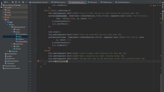Expand the events package
The width and height of the screenshot is (164, 92).
point(12,29)
